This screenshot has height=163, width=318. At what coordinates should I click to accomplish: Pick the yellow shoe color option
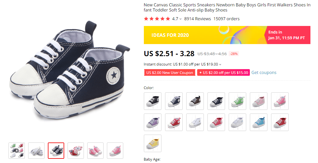(x=153, y=143)
